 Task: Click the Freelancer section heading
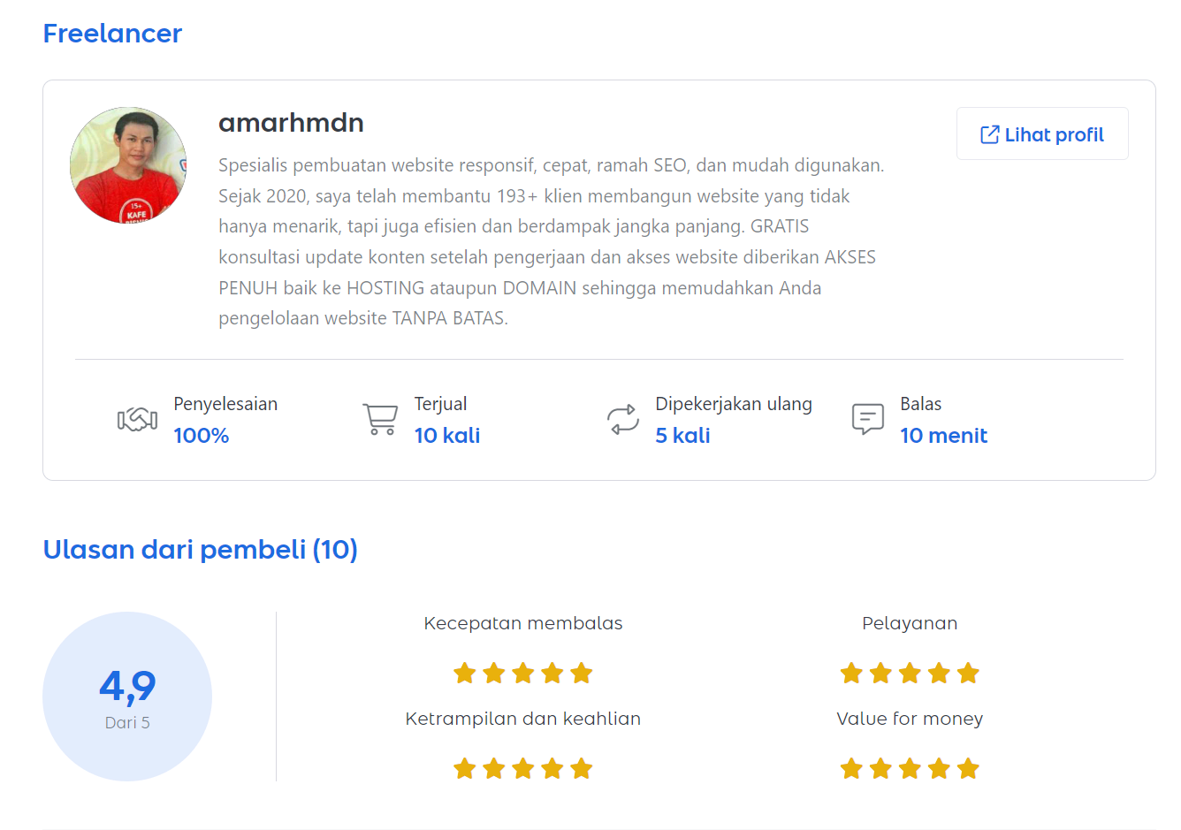coord(112,34)
